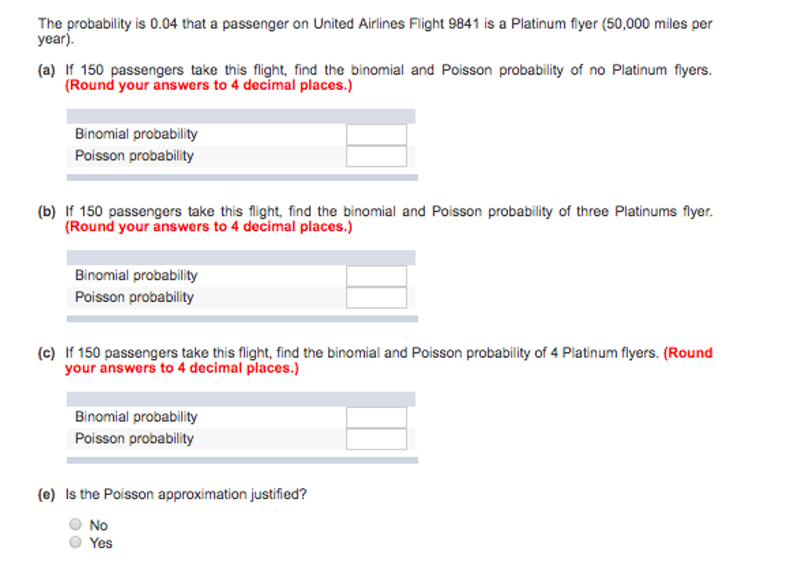Click the "Poisson probability" label in part (c)
This screenshot has width=805, height=563.
coord(134,438)
